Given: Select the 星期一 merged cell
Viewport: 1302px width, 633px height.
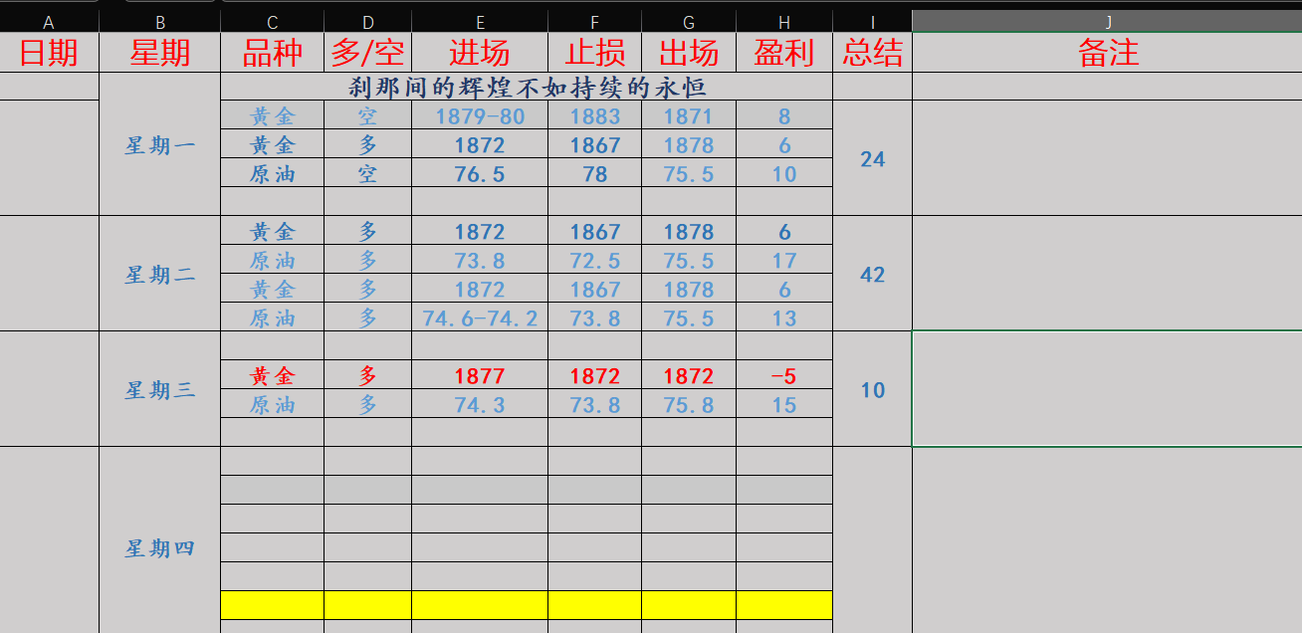Looking at the screenshot, I should (159, 144).
